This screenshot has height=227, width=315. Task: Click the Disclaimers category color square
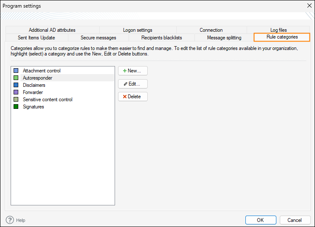[16, 85]
